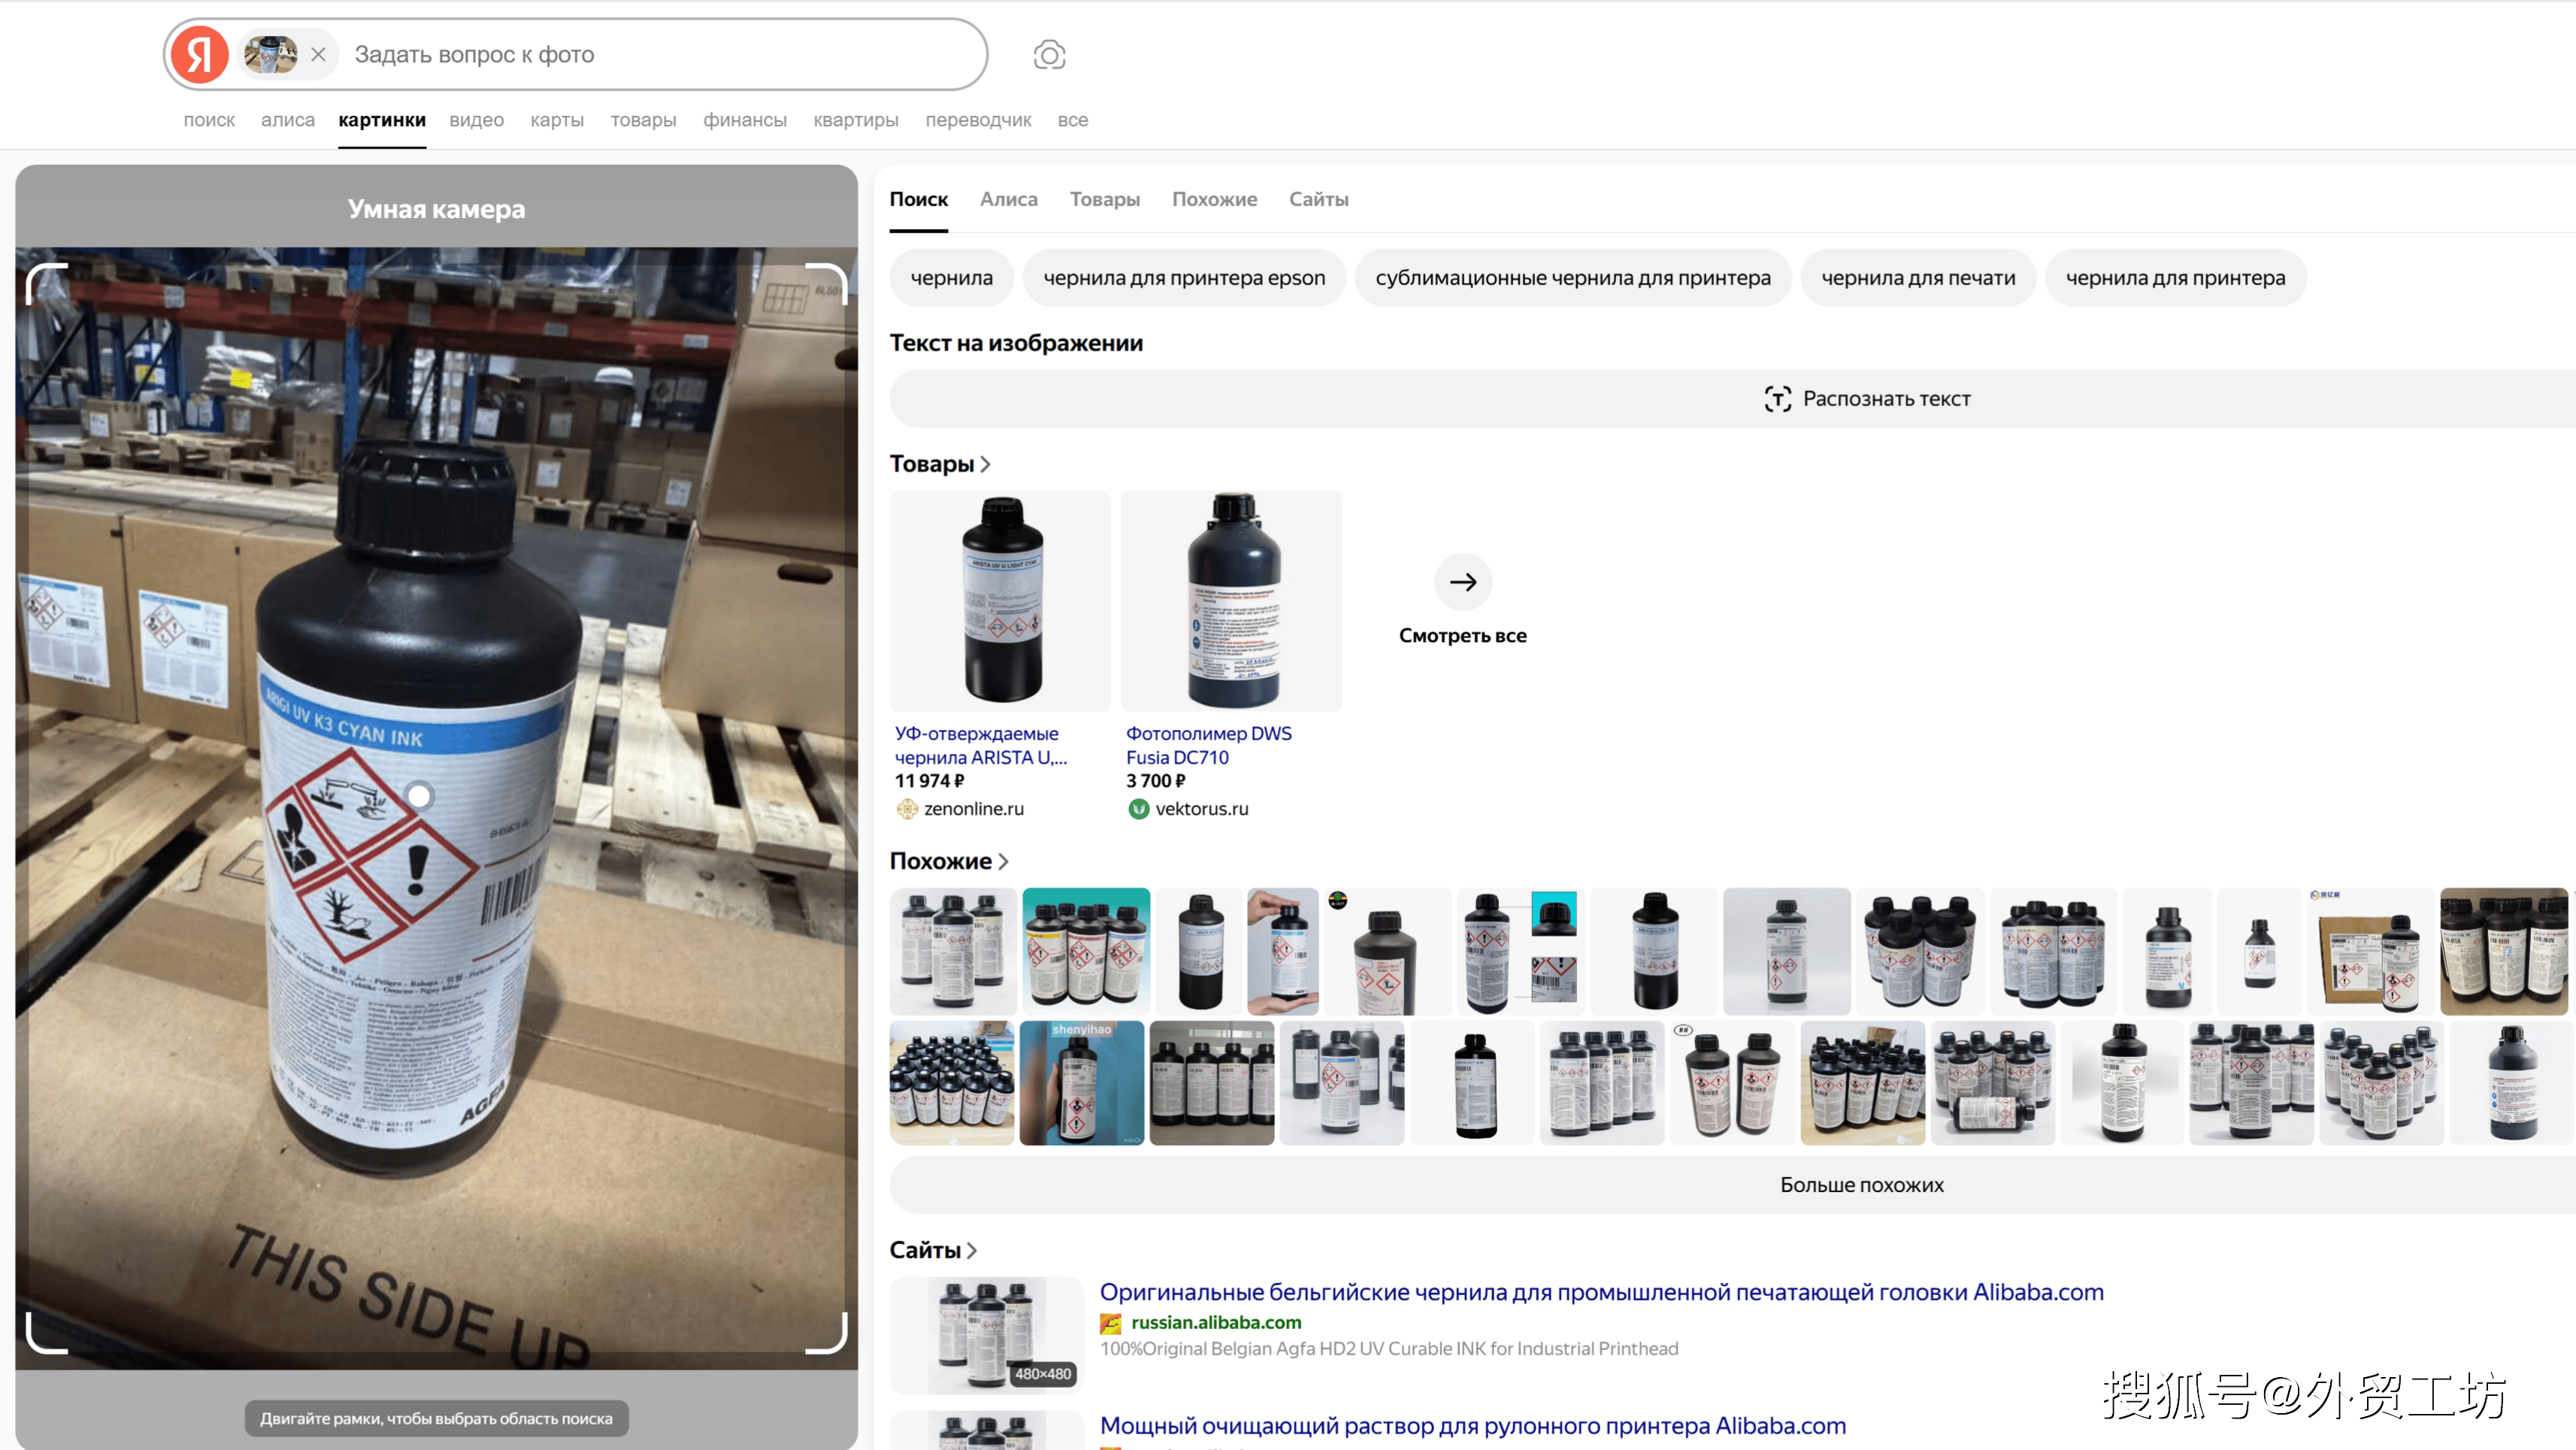Click the russian.alibaba.com favicon
Viewport: 2576px width, 1450px height.
(x=1110, y=1323)
